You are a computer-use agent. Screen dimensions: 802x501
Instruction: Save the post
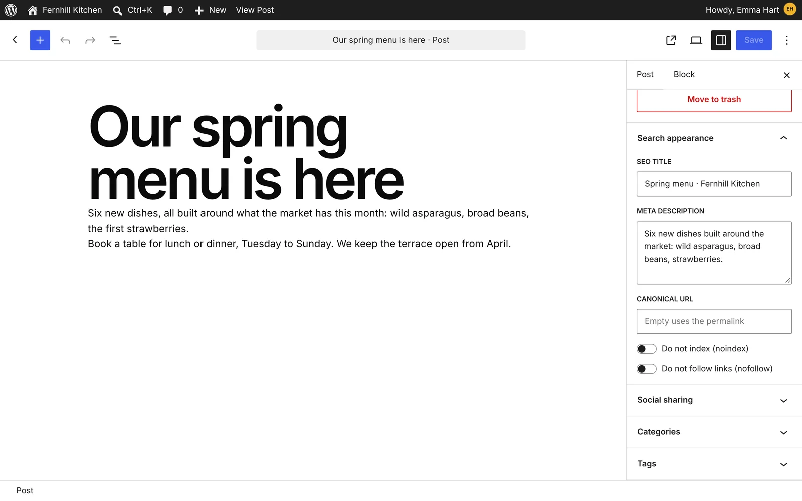(754, 40)
